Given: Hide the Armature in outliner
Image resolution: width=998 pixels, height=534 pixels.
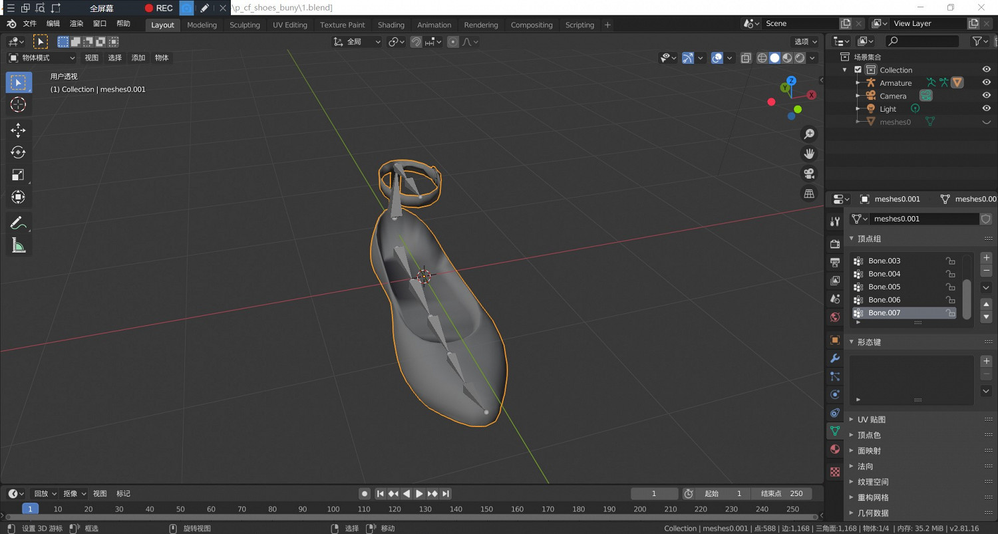Looking at the screenshot, I should 986,82.
